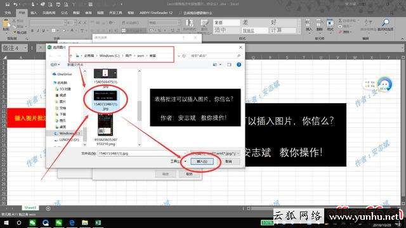Open the File tab in Excel
The width and height of the screenshot is (406, 228).
(8, 13)
